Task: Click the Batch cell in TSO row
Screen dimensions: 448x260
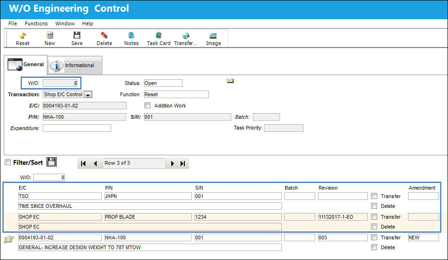Action: (x=300, y=196)
